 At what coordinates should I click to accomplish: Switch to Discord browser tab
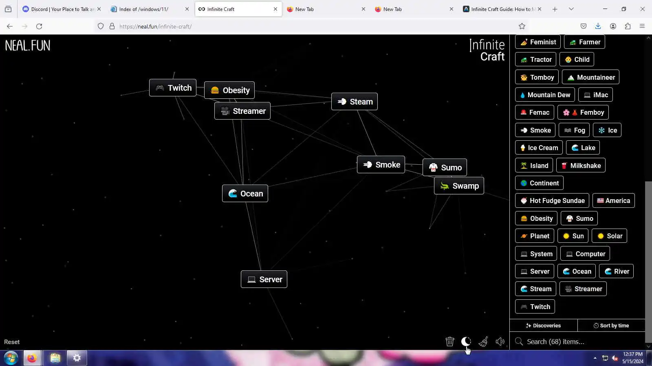click(62, 9)
